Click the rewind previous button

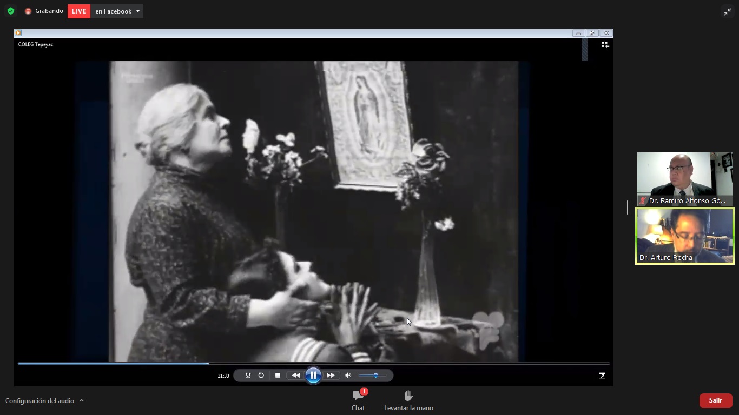296,376
